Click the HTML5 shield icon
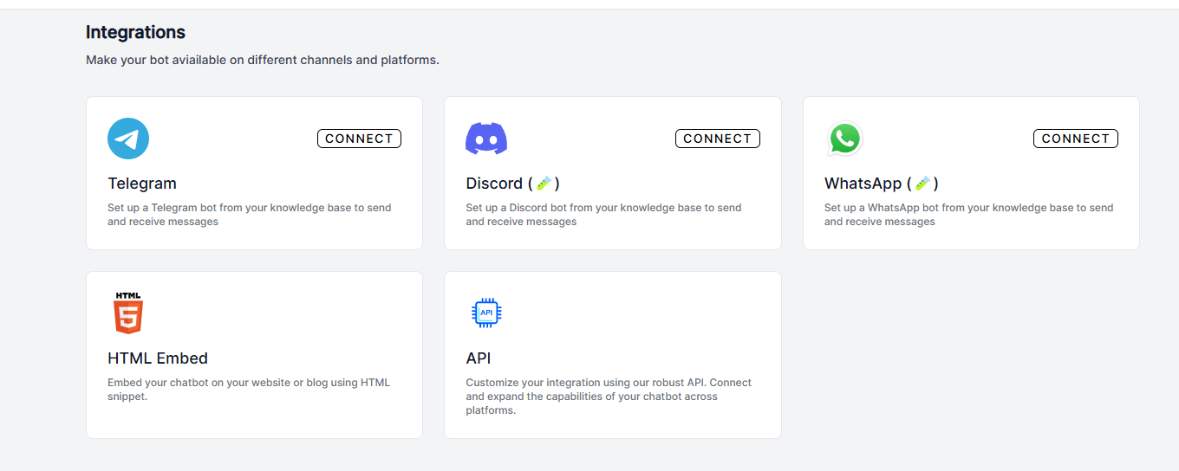The image size is (1179, 471). point(128,313)
